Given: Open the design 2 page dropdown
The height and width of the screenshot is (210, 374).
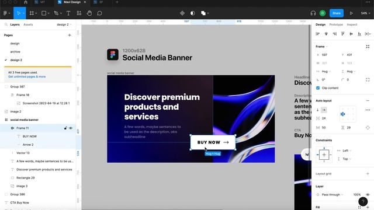Looking at the screenshot, I should coord(64,24).
